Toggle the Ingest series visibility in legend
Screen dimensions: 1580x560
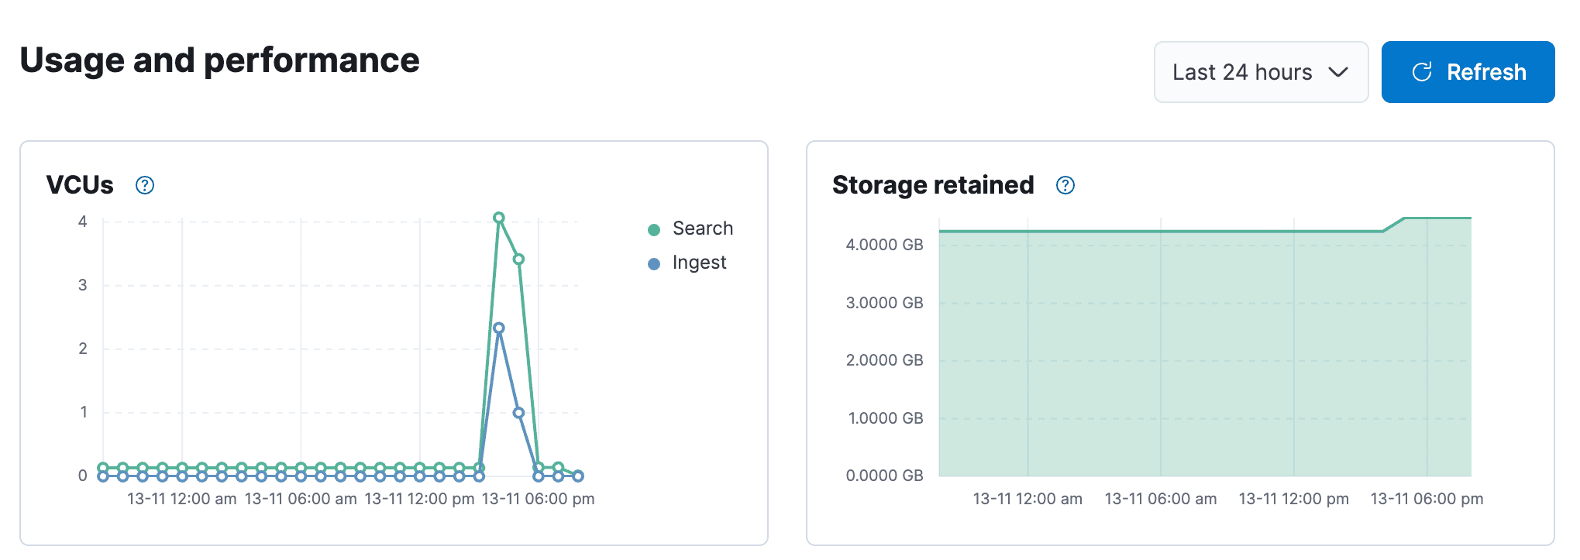(691, 263)
